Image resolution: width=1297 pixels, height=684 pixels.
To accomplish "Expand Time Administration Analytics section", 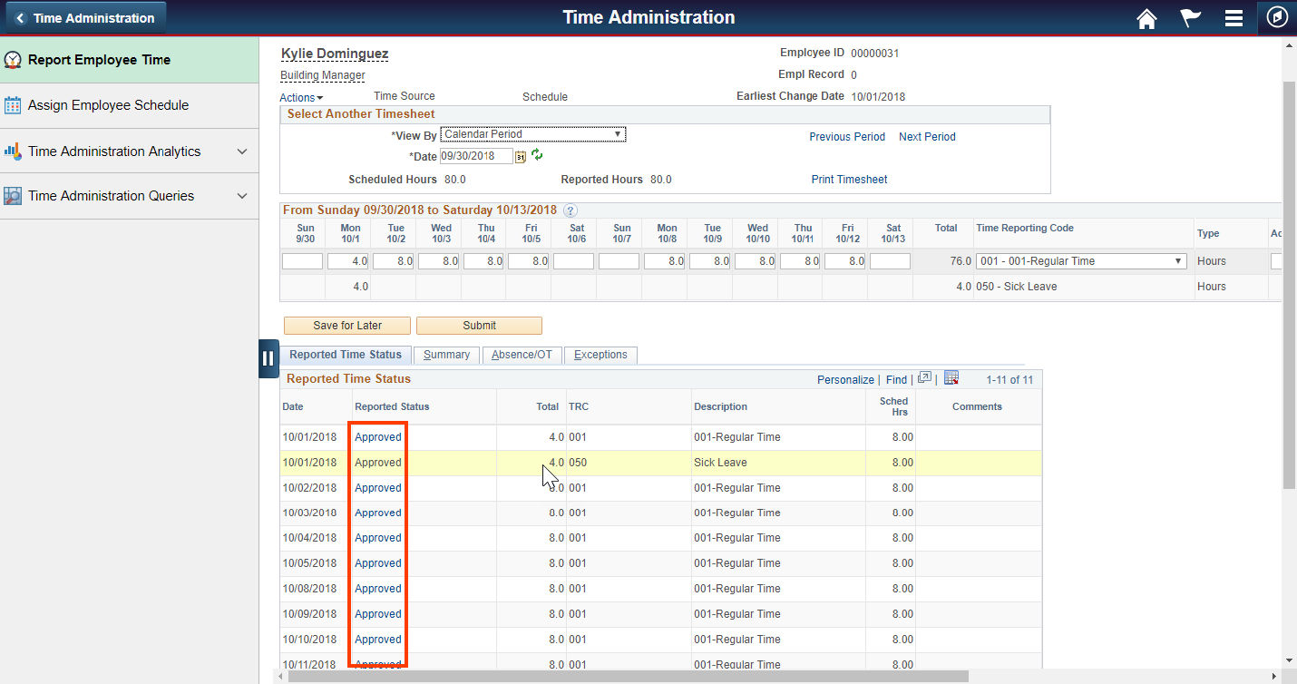I will 242,151.
